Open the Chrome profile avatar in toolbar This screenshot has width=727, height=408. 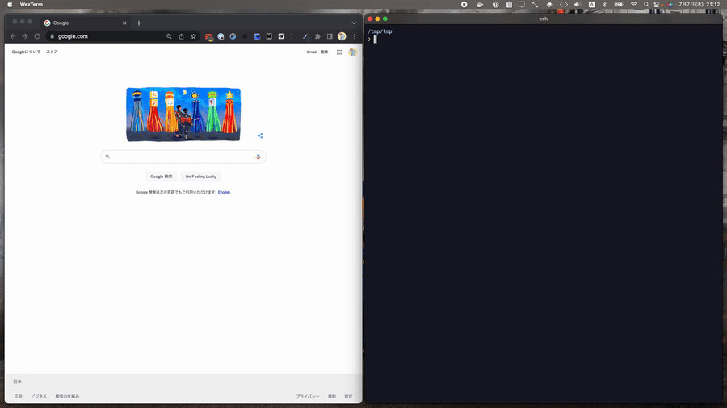pos(342,36)
